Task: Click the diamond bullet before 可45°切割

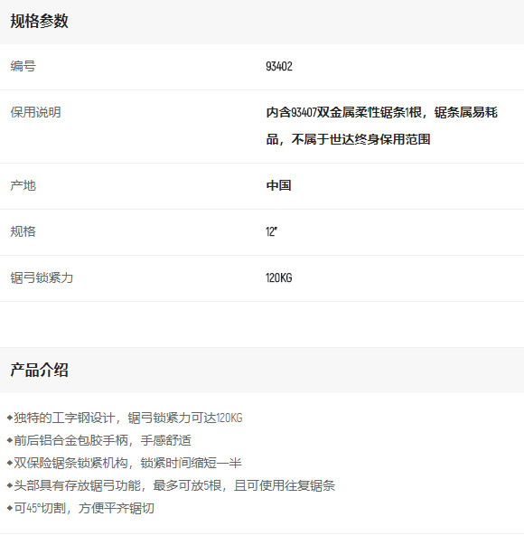Action: click(x=10, y=509)
